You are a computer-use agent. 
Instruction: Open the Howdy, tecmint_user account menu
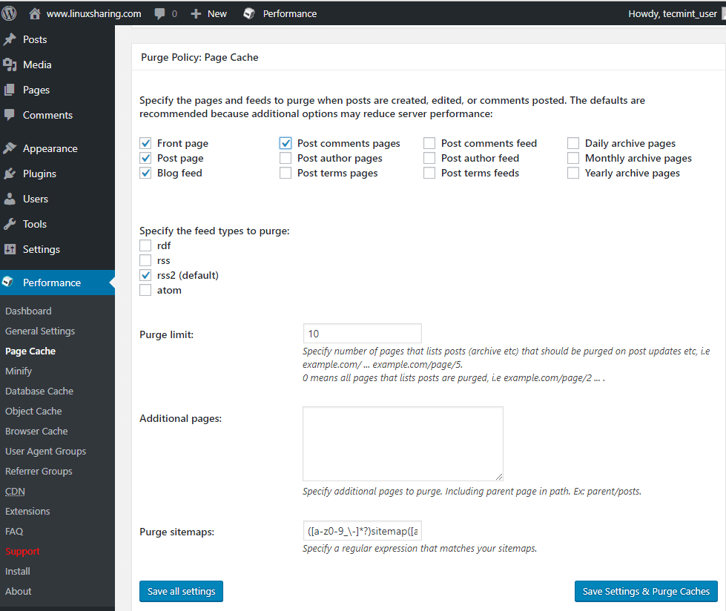672,13
